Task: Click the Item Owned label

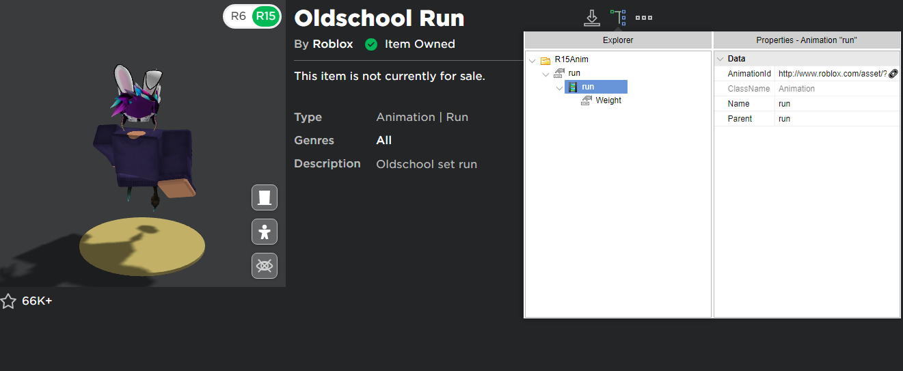Action: tap(420, 44)
